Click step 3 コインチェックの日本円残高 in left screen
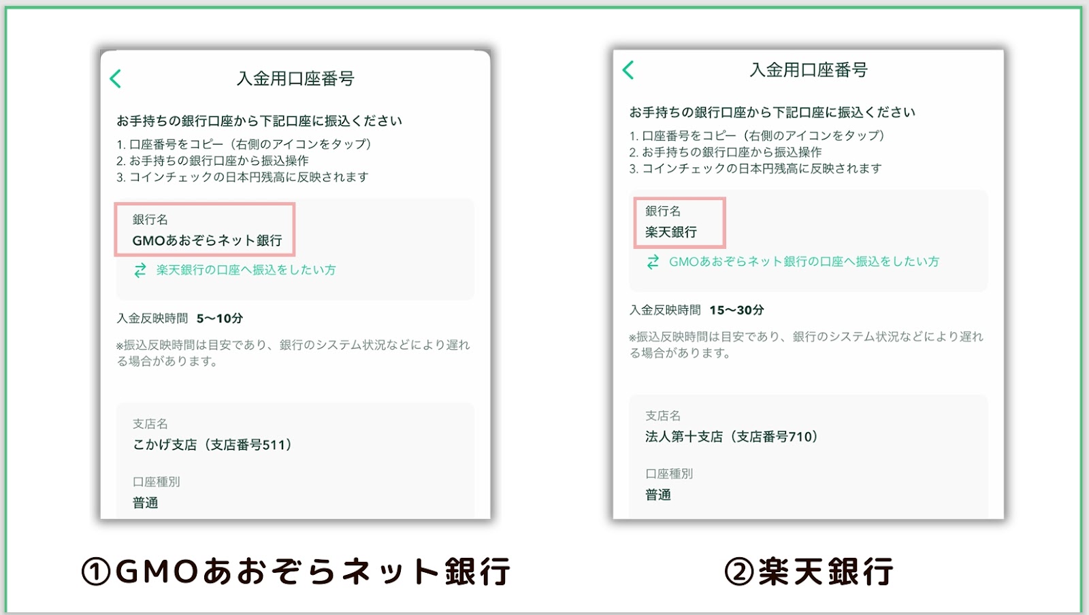This screenshot has height=615, width=1089. (243, 177)
